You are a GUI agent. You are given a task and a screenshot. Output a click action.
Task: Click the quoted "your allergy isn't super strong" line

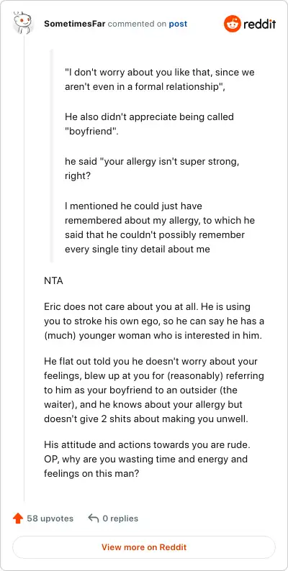click(x=152, y=169)
